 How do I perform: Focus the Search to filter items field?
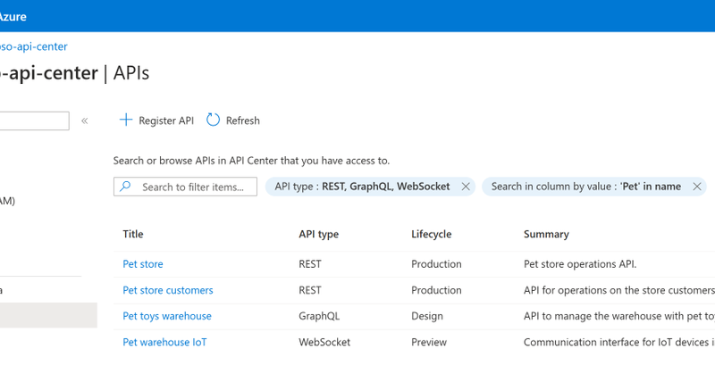coord(185,187)
